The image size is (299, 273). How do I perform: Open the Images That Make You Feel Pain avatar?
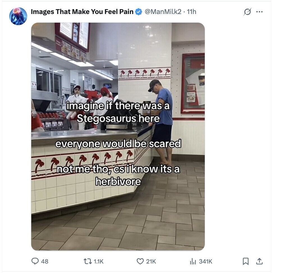point(18,16)
